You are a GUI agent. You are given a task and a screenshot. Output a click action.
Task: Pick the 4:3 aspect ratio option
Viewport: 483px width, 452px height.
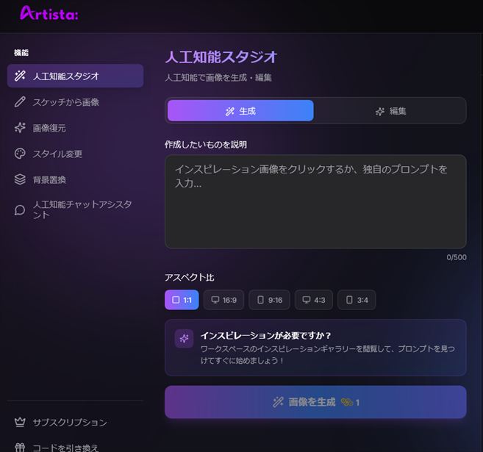click(314, 300)
